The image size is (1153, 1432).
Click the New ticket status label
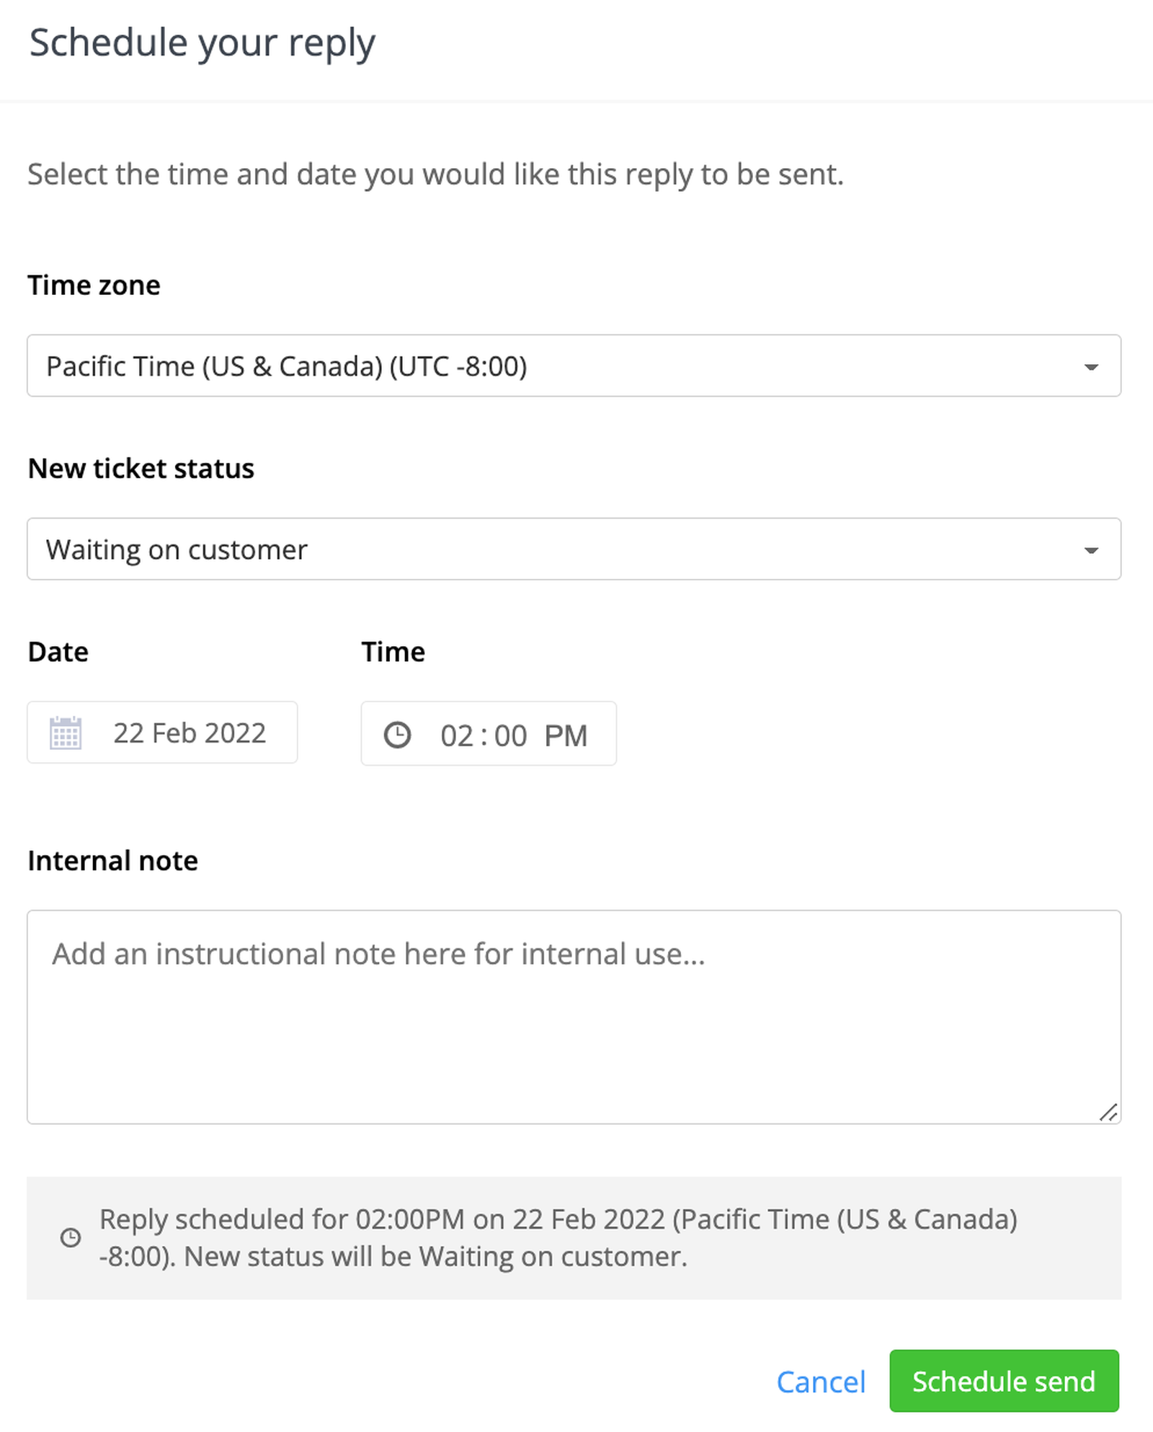(x=141, y=469)
